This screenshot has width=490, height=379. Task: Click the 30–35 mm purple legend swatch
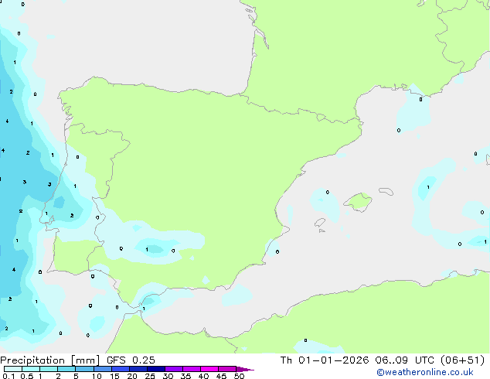174,369
